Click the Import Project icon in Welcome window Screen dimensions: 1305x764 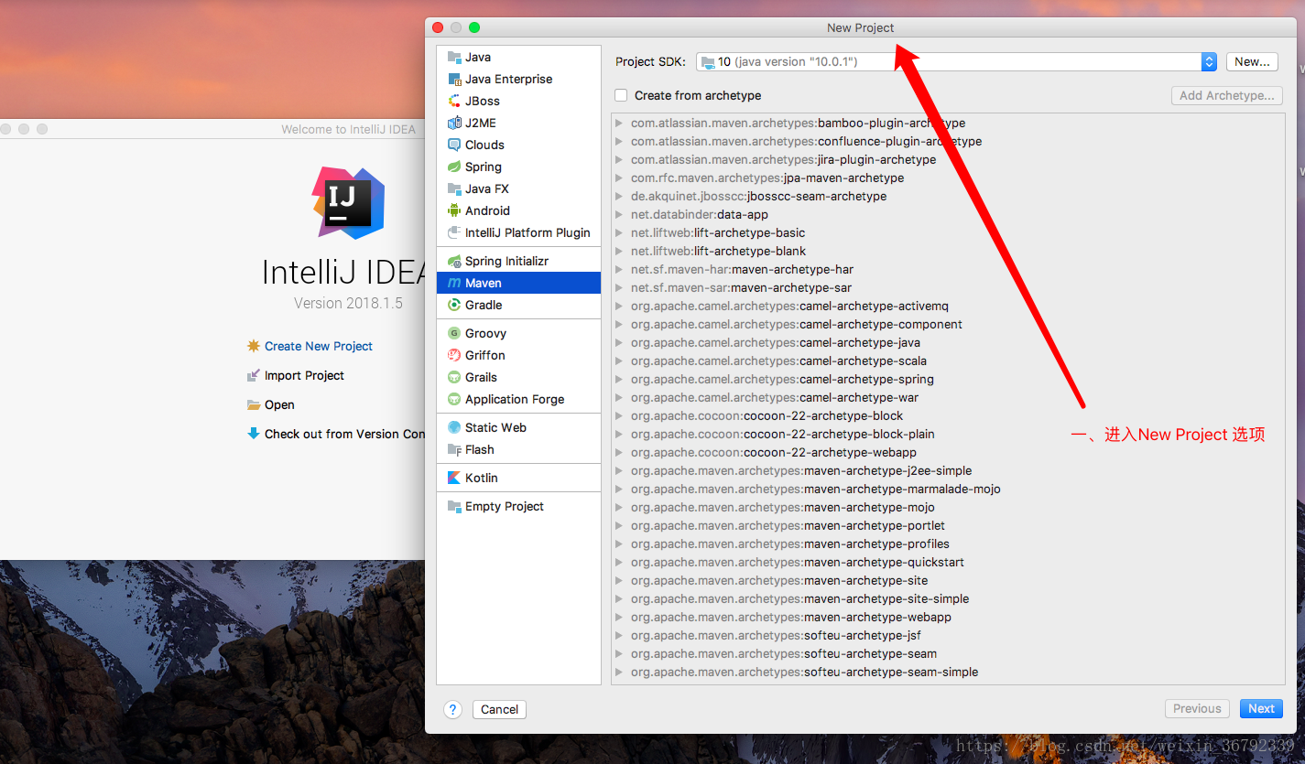coord(254,375)
